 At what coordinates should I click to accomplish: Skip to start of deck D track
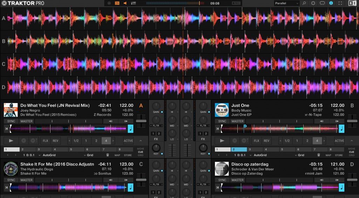[217, 187]
